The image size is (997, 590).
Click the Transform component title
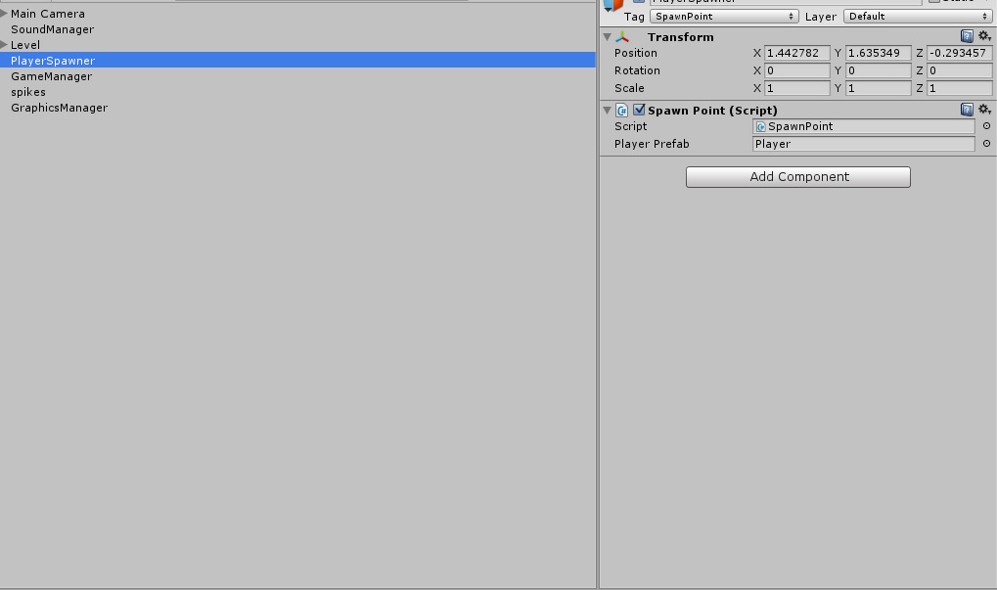680,37
